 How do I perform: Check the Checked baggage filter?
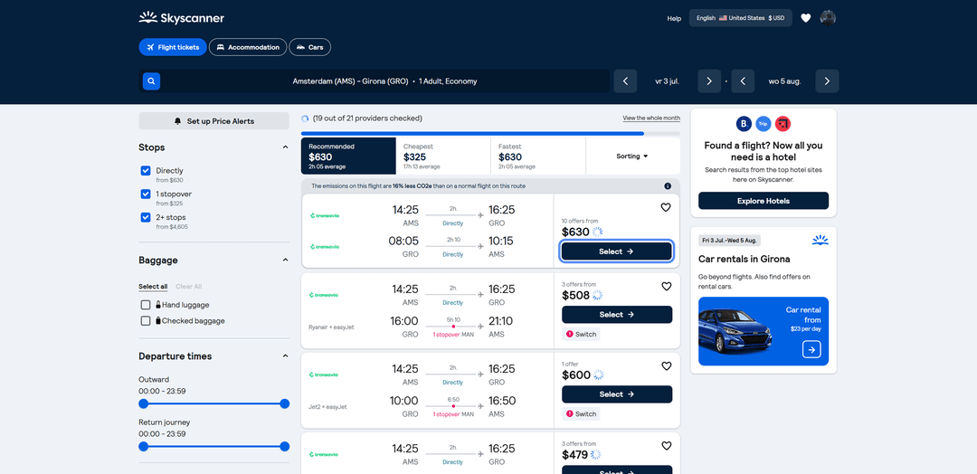pyautogui.click(x=146, y=321)
